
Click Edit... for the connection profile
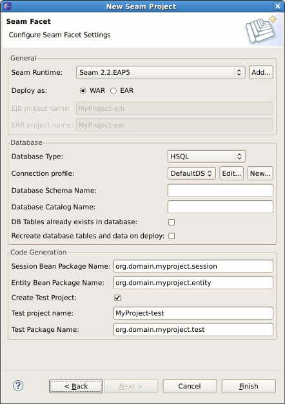[x=231, y=173]
